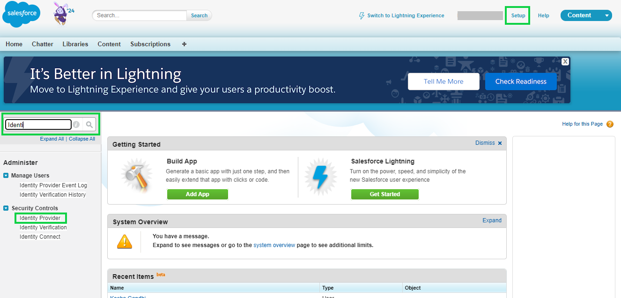Click the Check Readiness button
This screenshot has height=298, width=621.
pyautogui.click(x=521, y=81)
